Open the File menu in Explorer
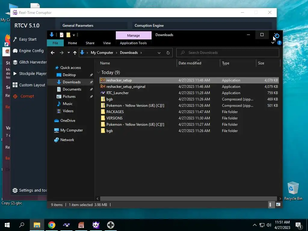The image size is (308, 231). point(55,43)
